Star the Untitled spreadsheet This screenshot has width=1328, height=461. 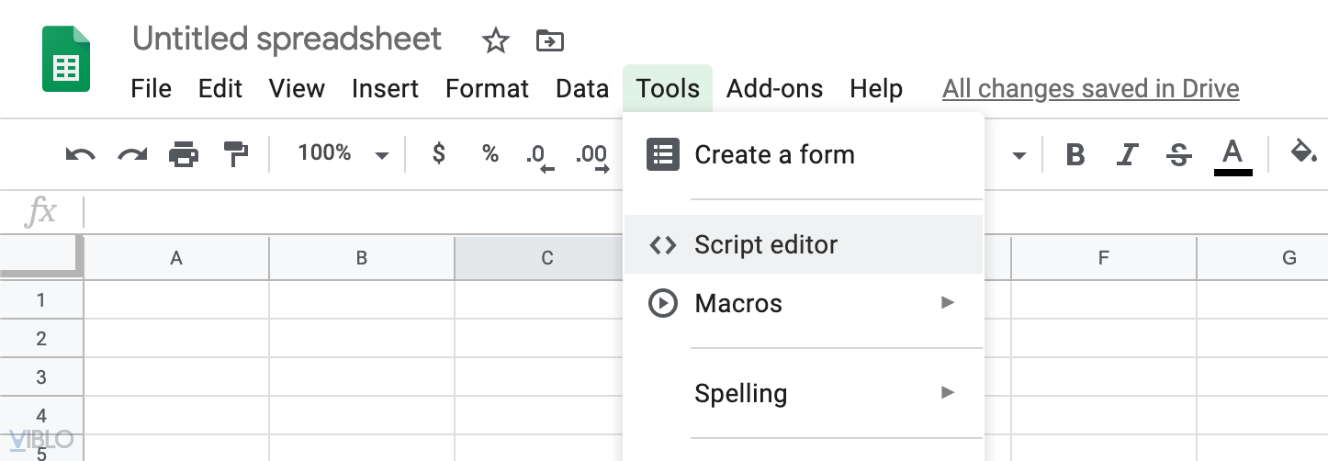point(495,40)
